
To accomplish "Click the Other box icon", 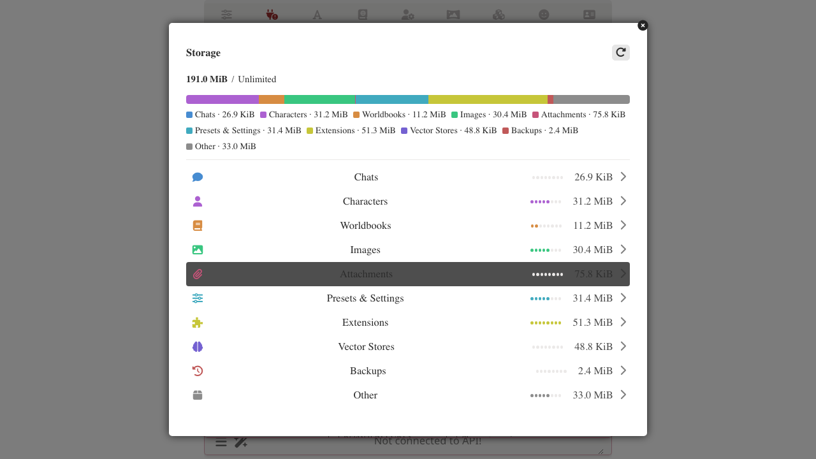I will pos(198,395).
